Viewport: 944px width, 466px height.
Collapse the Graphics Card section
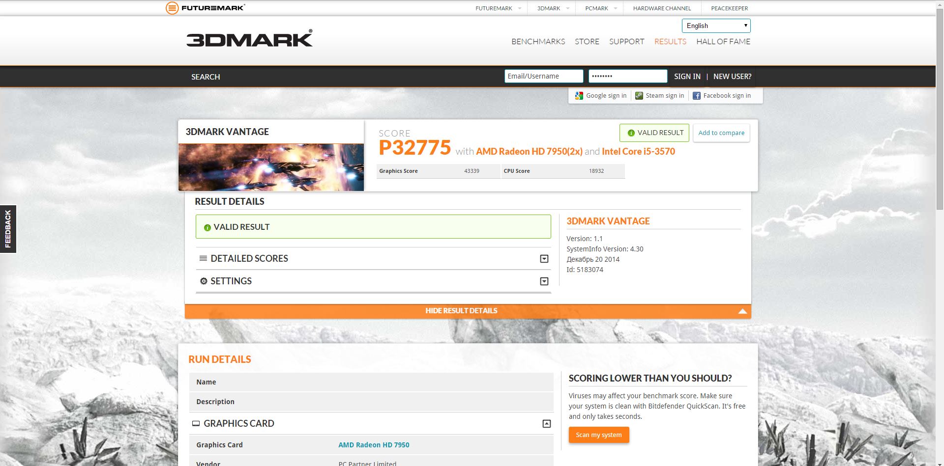point(547,424)
